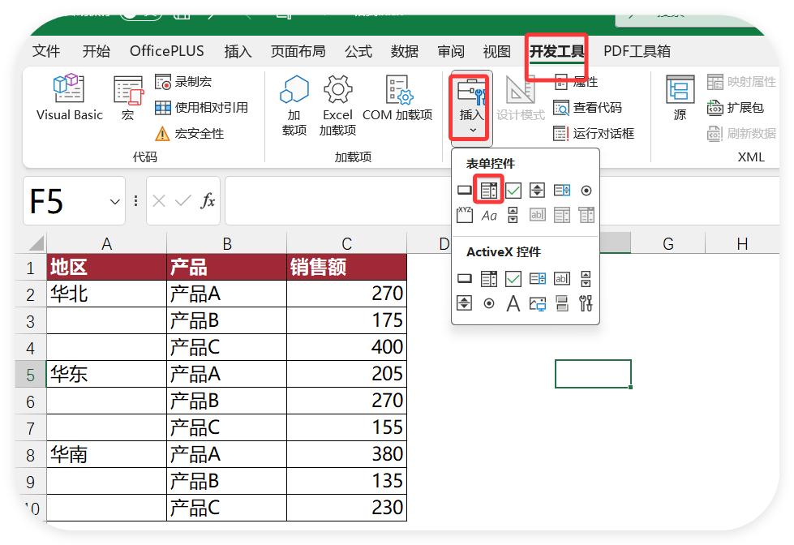The image size is (794, 545).
Task: Switch to the 插入 ribbon tab
Action: click(x=238, y=51)
